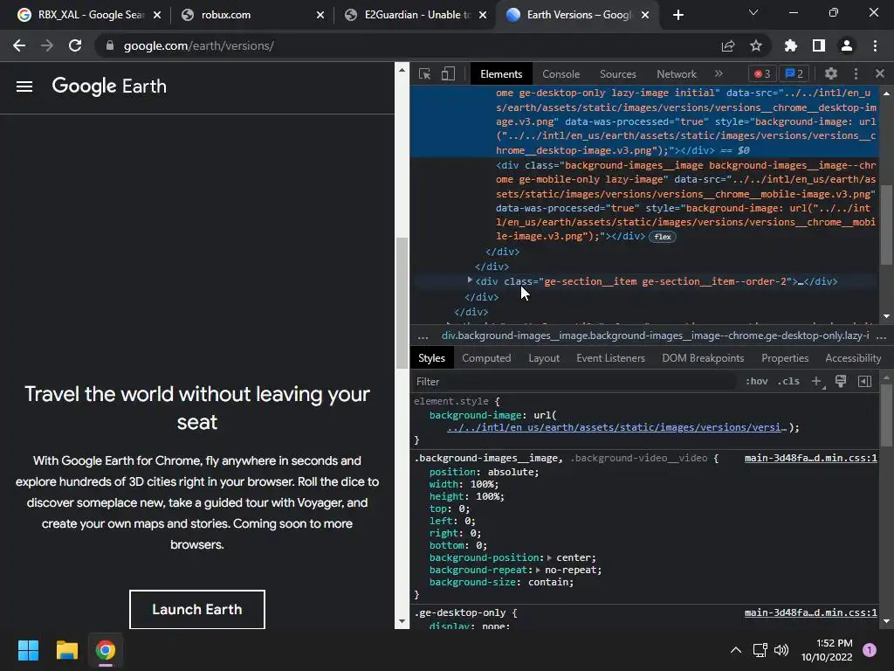Open the Google Earth hamburger menu
The image size is (894, 671).
pos(24,86)
